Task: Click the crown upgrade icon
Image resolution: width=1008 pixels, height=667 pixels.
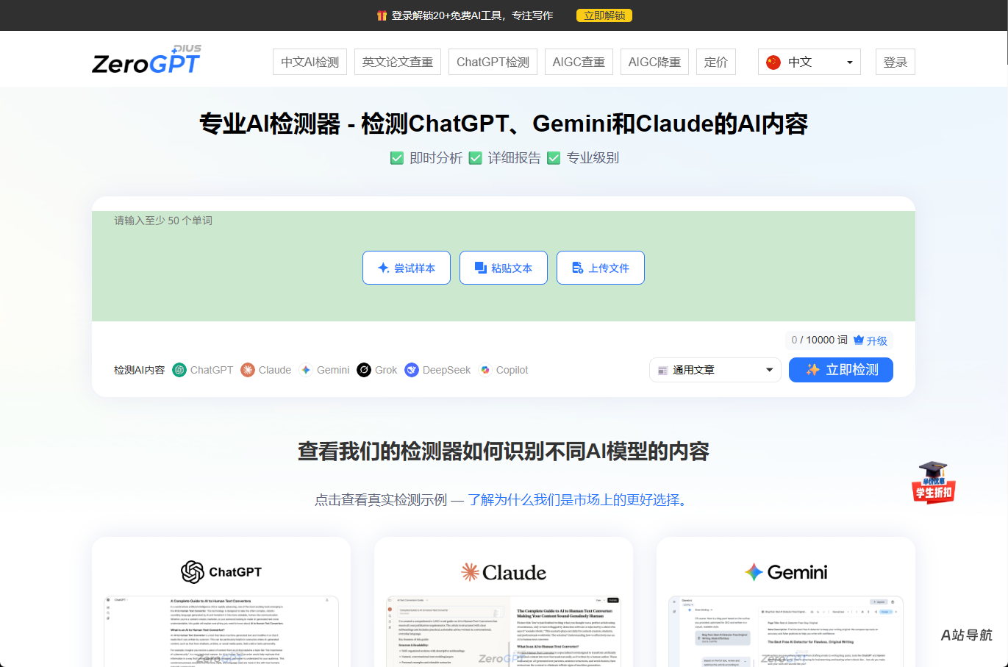Action: [859, 340]
